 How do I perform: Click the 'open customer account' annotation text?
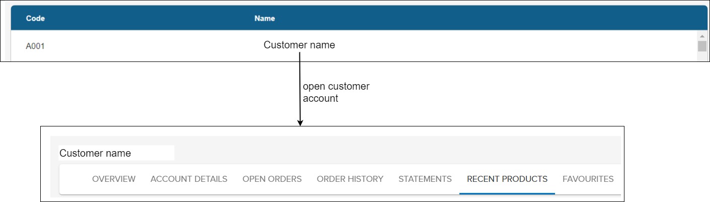tap(336, 93)
